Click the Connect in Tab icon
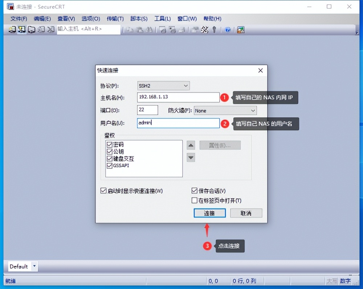The width and height of the screenshot is (363, 289). coord(32,29)
